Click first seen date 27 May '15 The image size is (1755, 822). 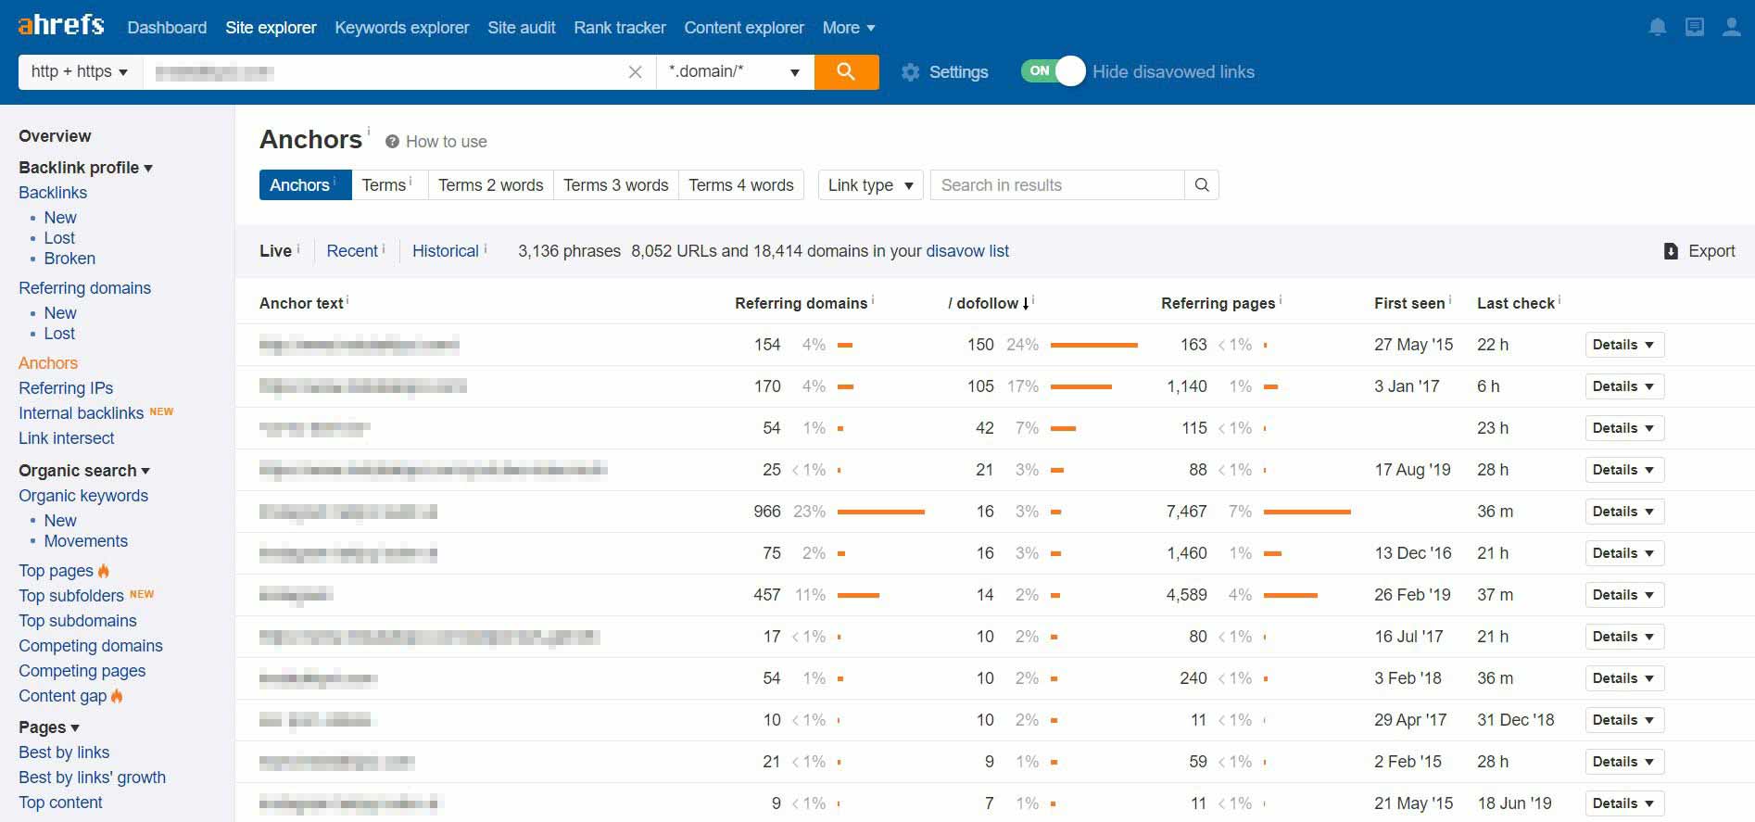(1413, 345)
